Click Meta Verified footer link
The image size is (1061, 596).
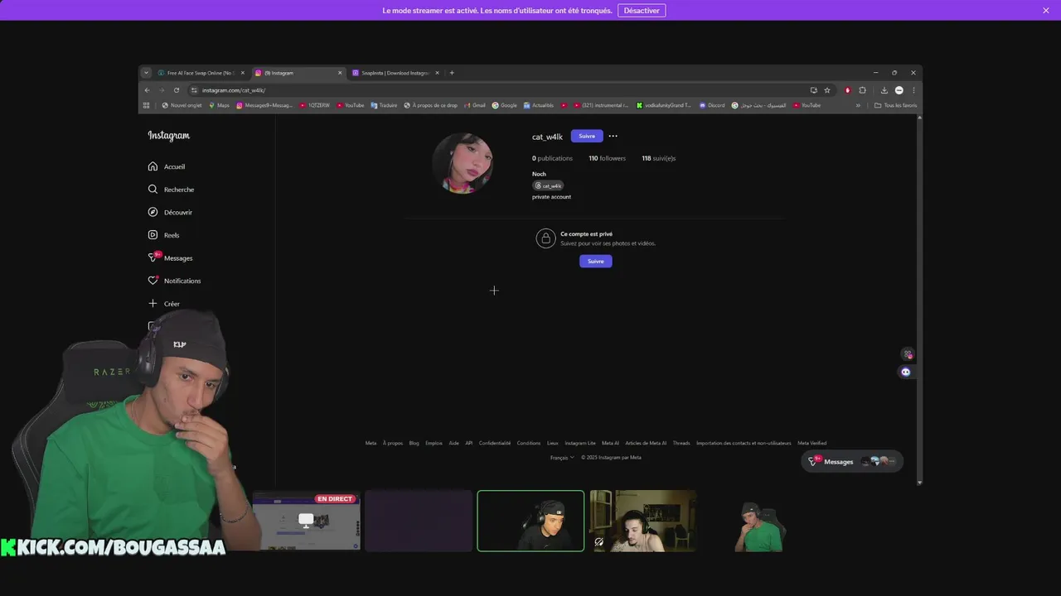(812, 443)
